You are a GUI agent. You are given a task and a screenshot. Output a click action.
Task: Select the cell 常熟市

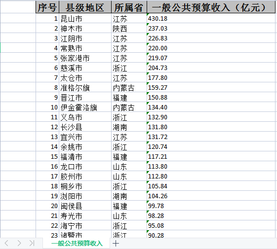tap(85, 48)
